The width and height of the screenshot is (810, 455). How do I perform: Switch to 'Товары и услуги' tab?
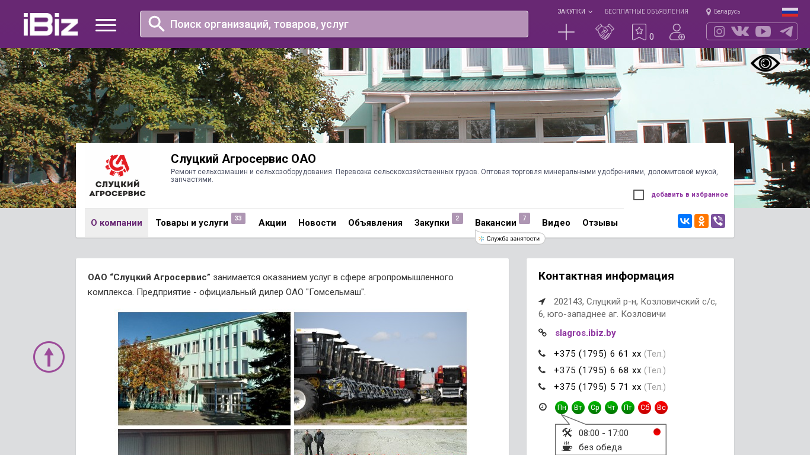coord(192,223)
